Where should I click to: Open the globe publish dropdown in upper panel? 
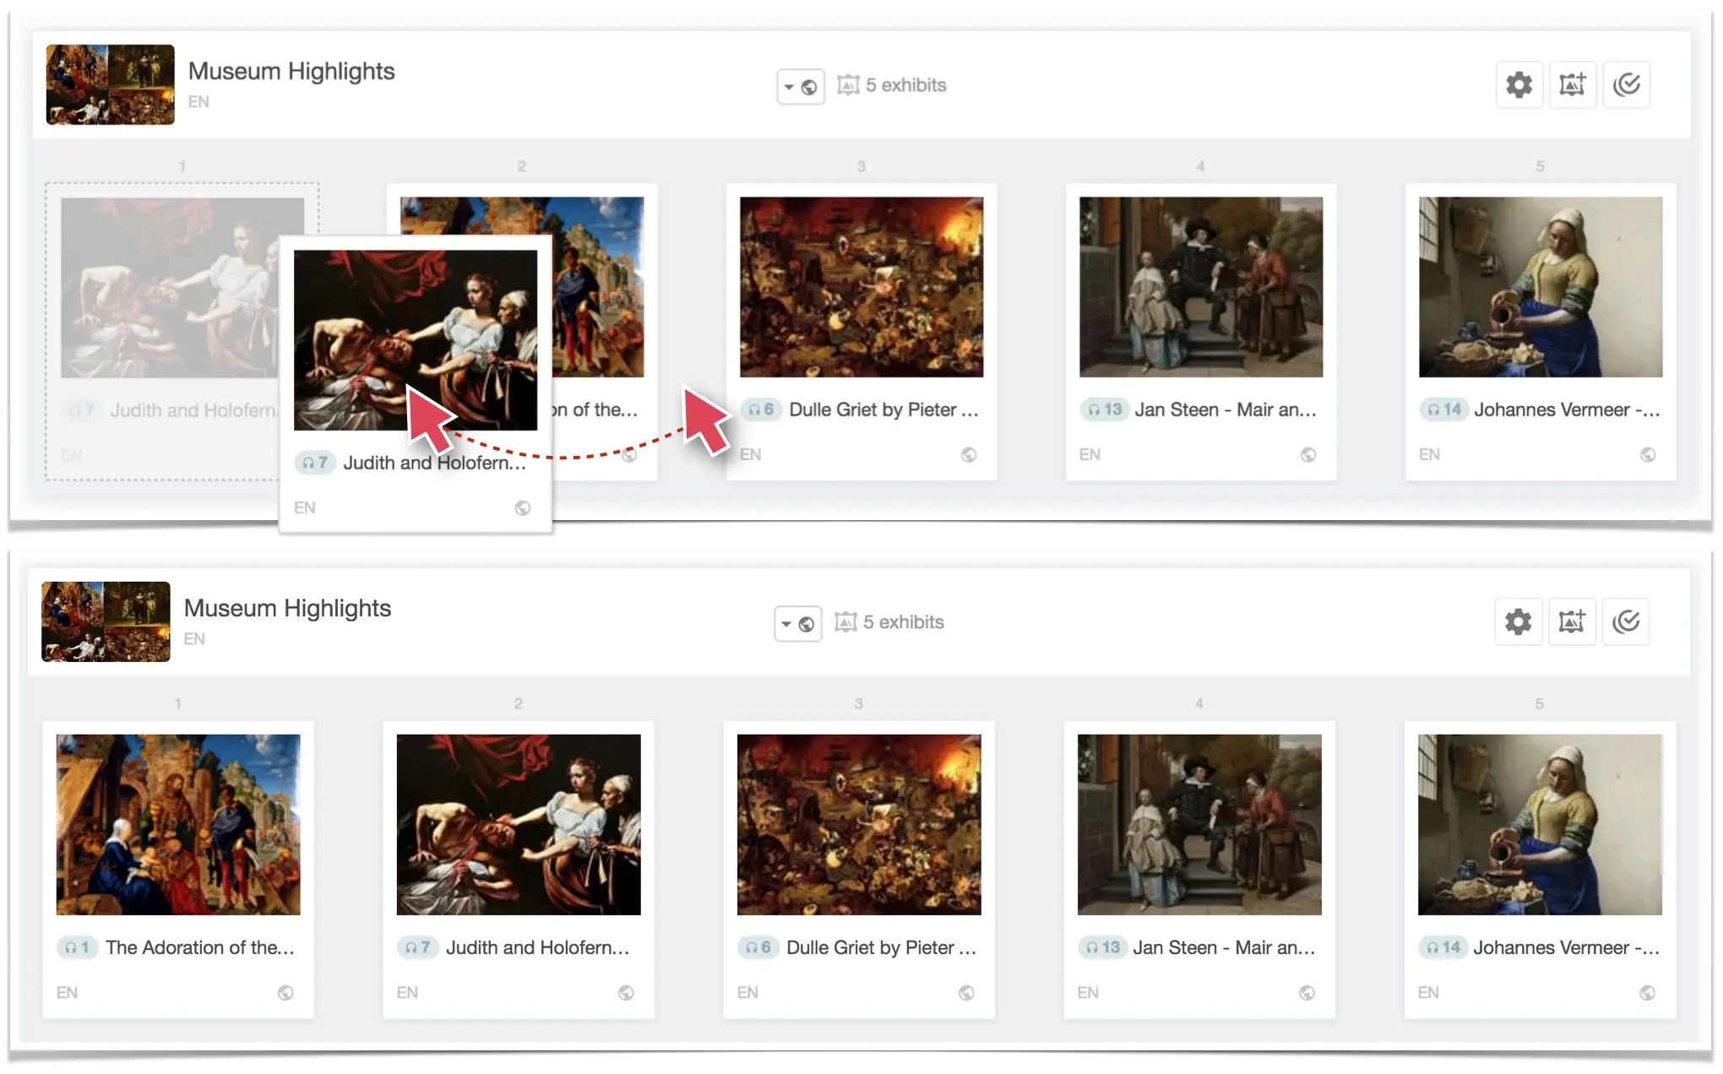point(800,86)
